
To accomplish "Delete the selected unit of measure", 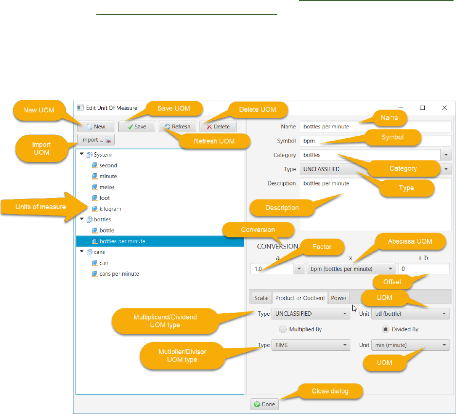I will click(x=218, y=126).
